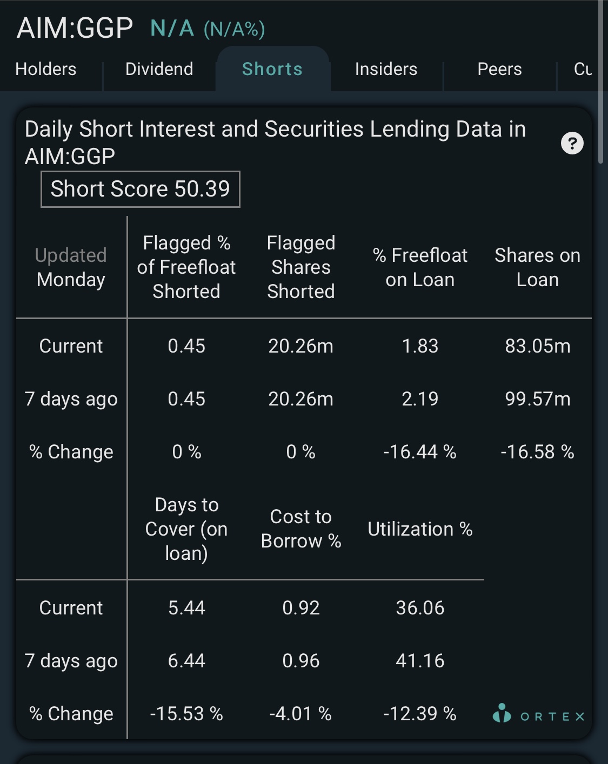
Task: Go to the Insiders tab
Action: point(386,69)
